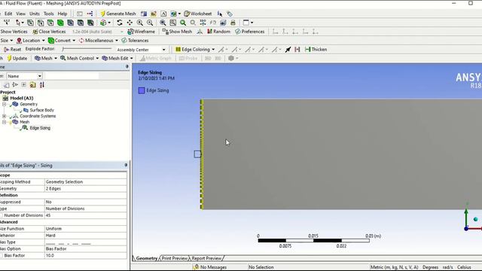Open the Edge Coloring dropdown
This screenshot has width=482, height=271.
point(195,50)
